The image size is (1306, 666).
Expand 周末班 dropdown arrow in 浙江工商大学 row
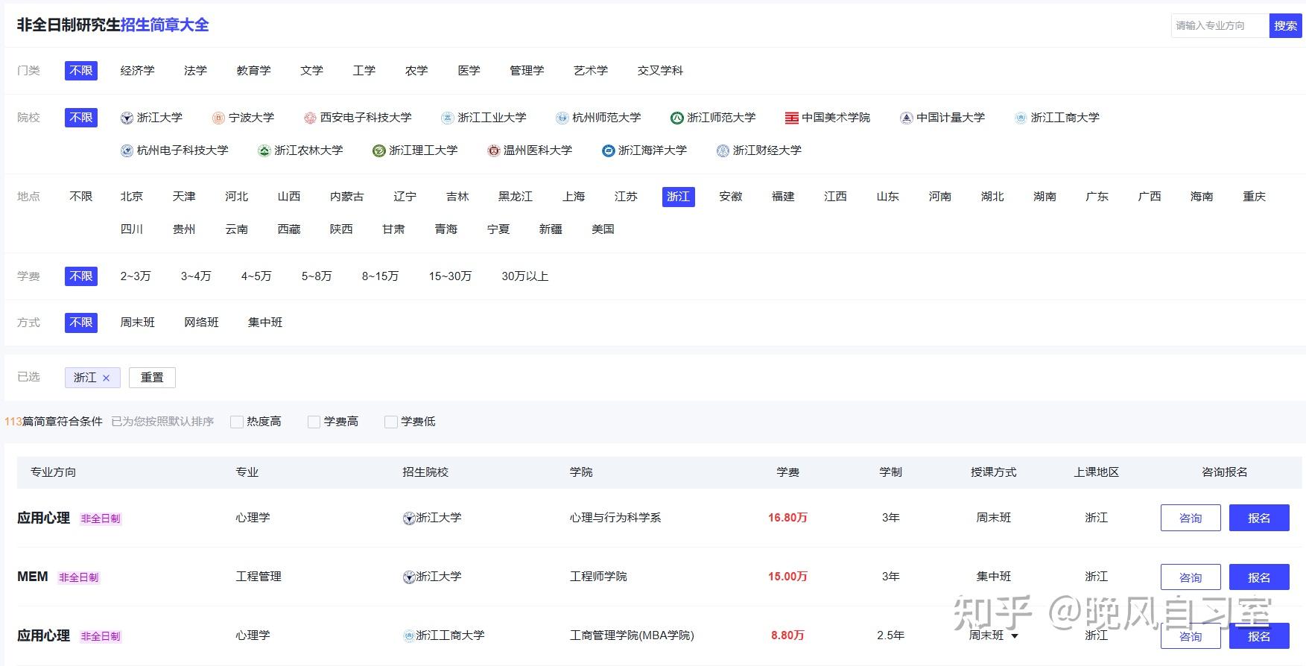tap(1014, 636)
